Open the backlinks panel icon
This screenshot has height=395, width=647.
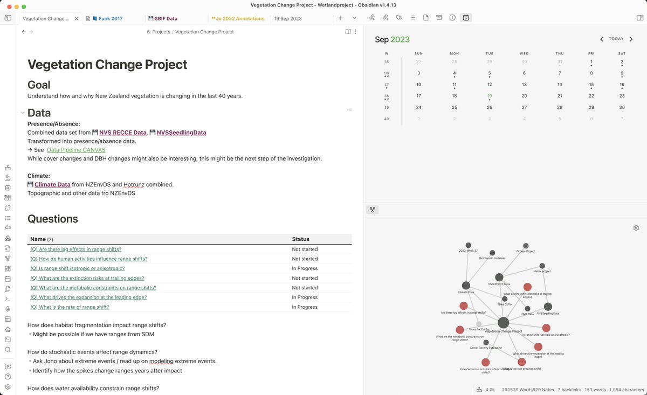pos(372,18)
